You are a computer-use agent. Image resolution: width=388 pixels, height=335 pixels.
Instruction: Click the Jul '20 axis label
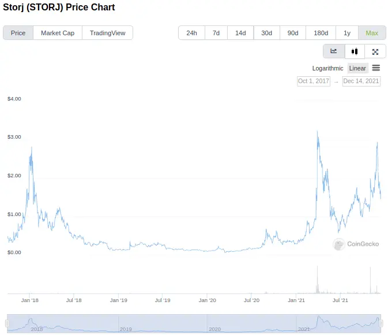pyautogui.click(x=251, y=300)
